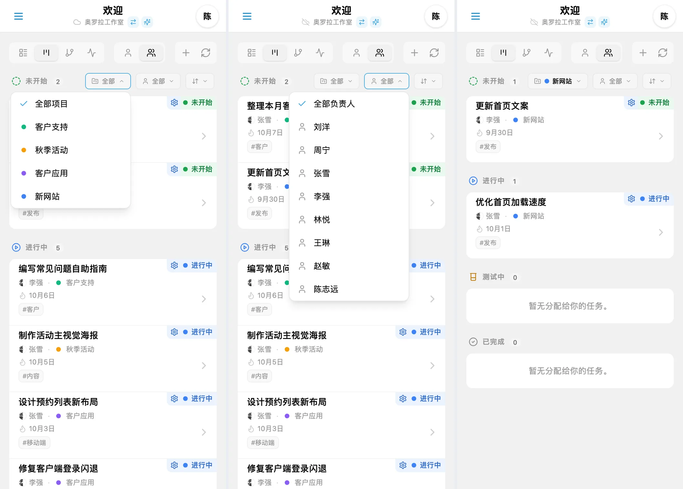Select 全部项目 in project menu
Image resolution: width=683 pixels, height=489 pixels.
click(x=71, y=104)
